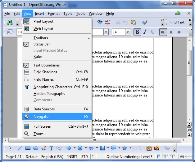This screenshot has height=162, width=195.
Task: Toggle Italic formatting button
Action: pyautogui.click(x=145, y=32)
